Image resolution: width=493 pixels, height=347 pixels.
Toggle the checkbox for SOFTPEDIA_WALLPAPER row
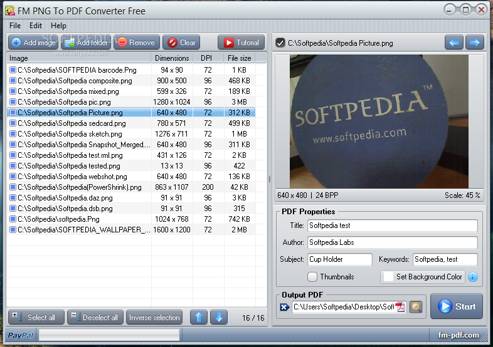pyautogui.click(x=13, y=230)
